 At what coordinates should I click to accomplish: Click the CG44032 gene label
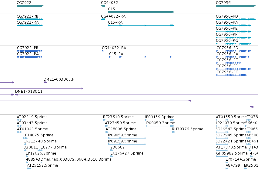click(109, 3)
